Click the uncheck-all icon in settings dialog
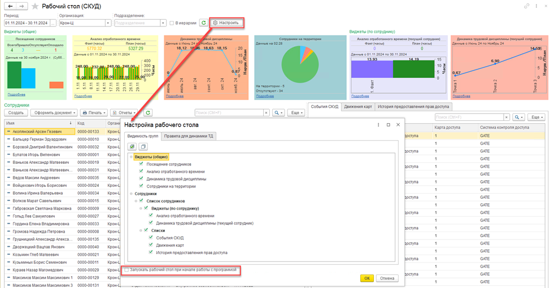The height and width of the screenshot is (288, 550). point(143,146)
